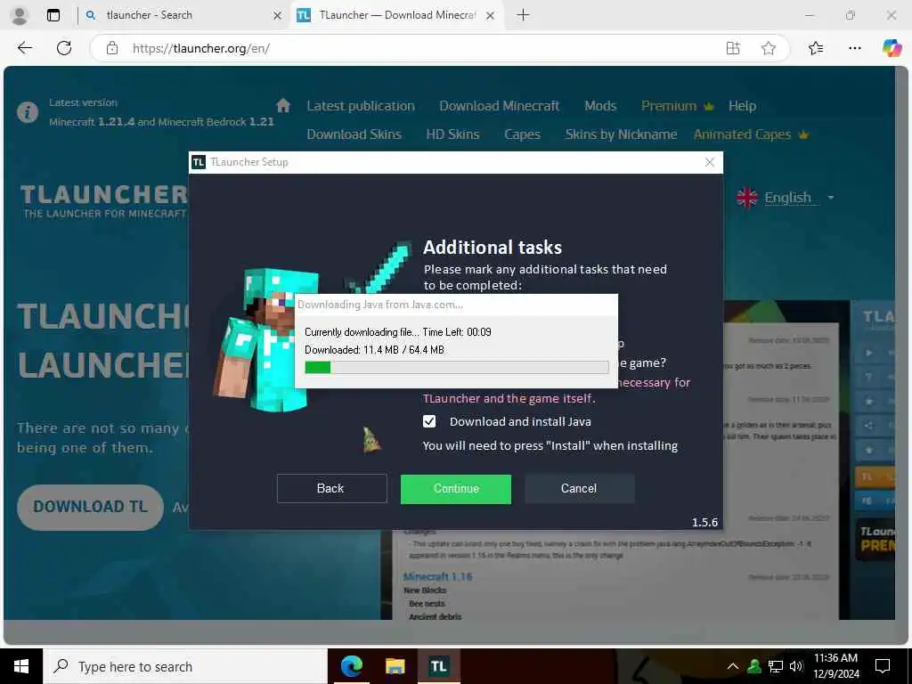Toggle Download and install Java checkbox
912x684 pixels.
click(x=429, y=421)
